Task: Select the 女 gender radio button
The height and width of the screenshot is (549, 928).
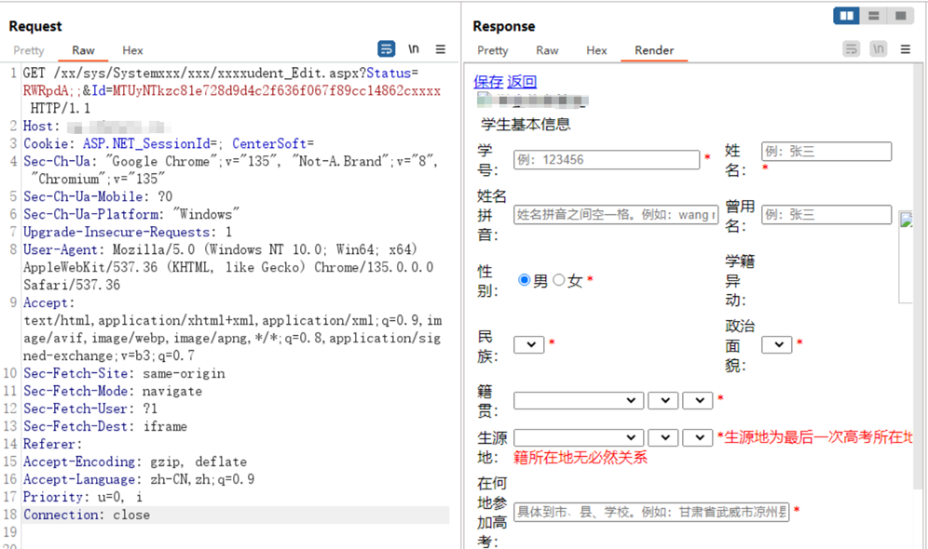Action: (x=559, y=280)
